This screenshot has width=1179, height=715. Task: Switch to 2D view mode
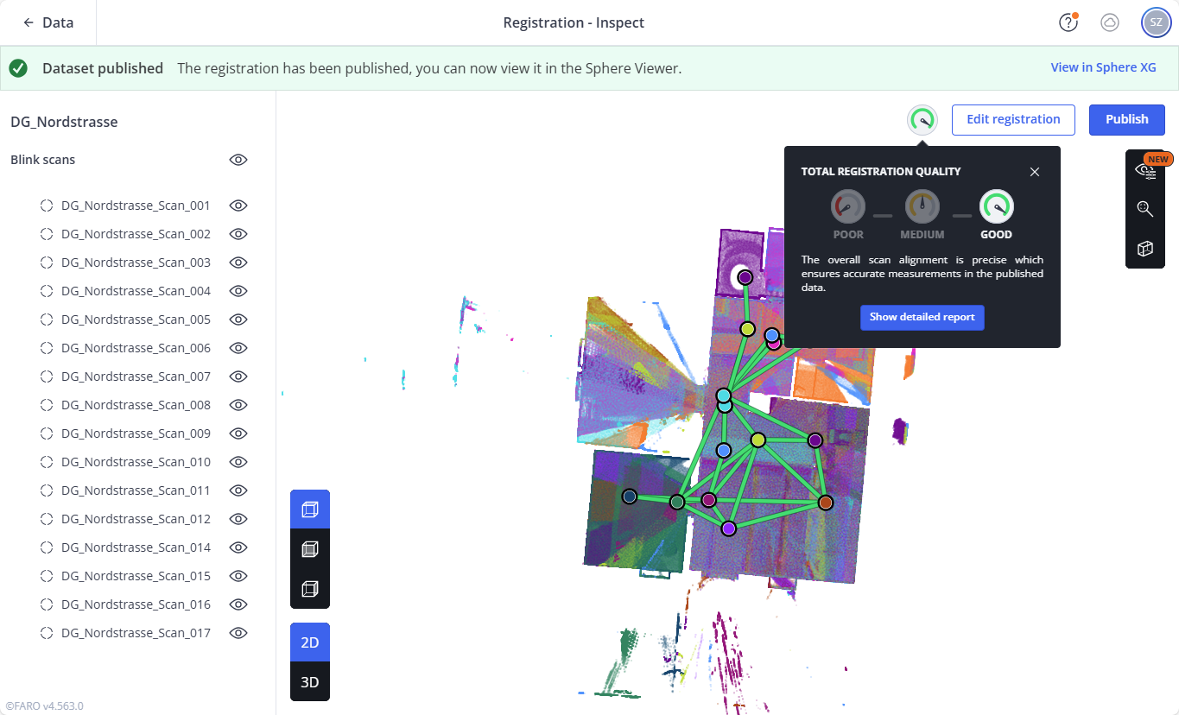click(x=309, y=642)
